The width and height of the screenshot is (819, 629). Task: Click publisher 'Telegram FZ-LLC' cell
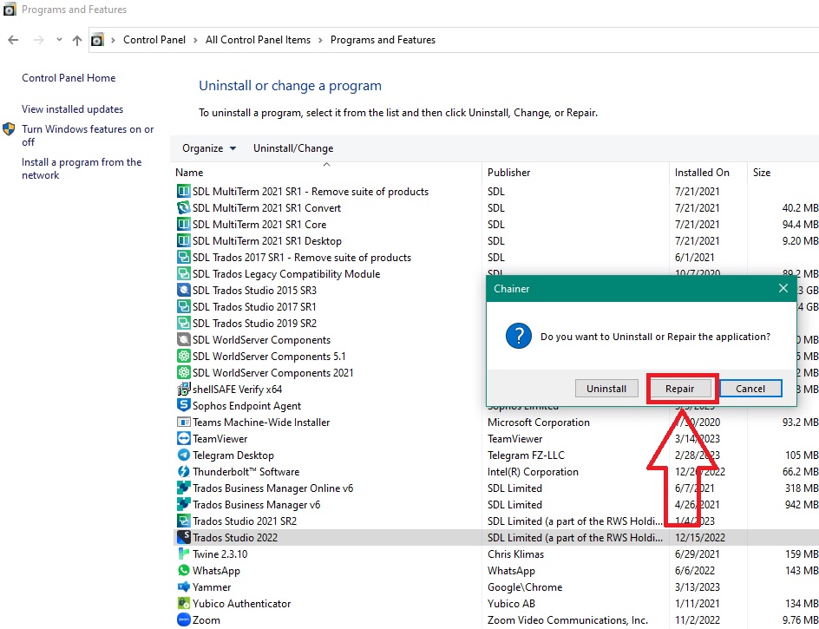[x=526, y=455]
